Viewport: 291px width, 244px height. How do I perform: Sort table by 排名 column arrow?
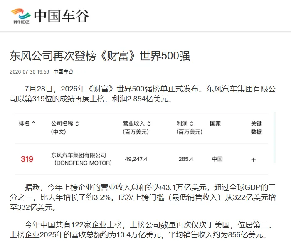pos(34,123)
